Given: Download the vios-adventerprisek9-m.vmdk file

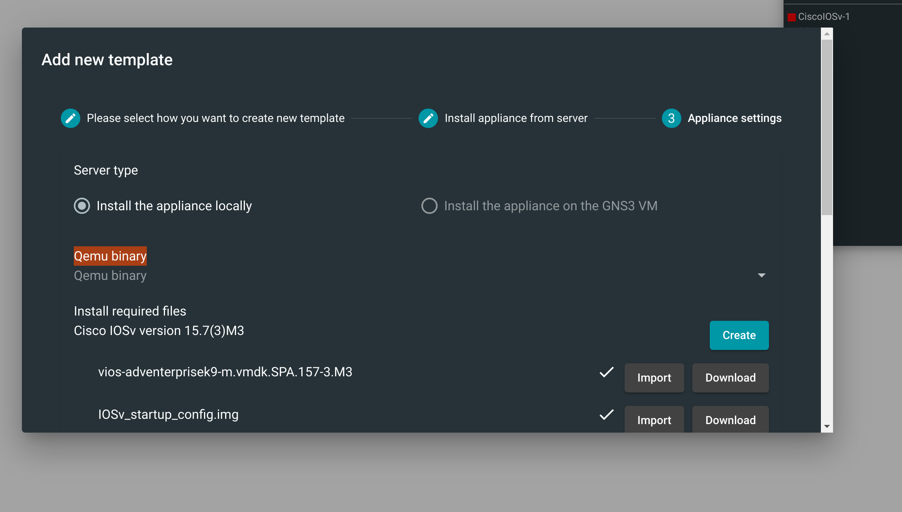Looking at the screenshot, I should [730, 378].
